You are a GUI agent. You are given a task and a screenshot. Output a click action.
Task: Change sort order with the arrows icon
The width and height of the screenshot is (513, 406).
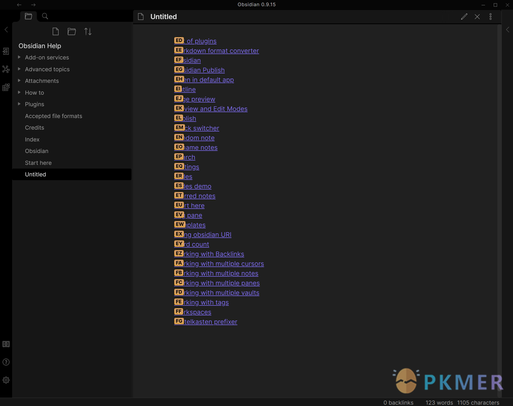[88, 31]
